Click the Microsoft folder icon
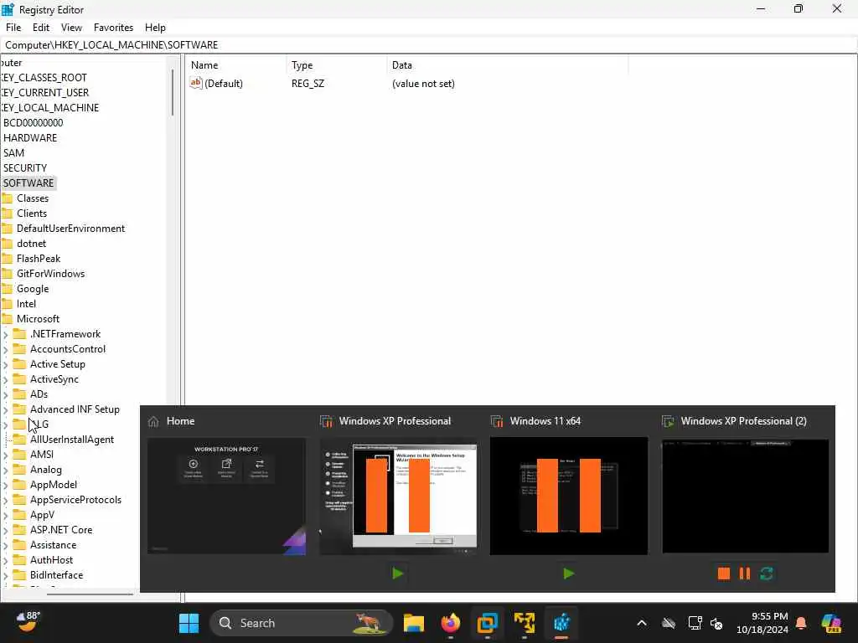This screenshot has height=643, width=858. (7, 319)
